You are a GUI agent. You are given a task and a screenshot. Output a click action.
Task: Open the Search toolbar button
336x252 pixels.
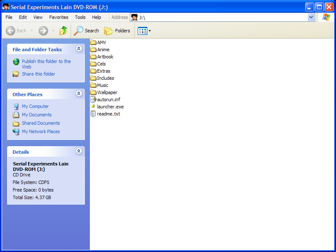coord(86,31)
